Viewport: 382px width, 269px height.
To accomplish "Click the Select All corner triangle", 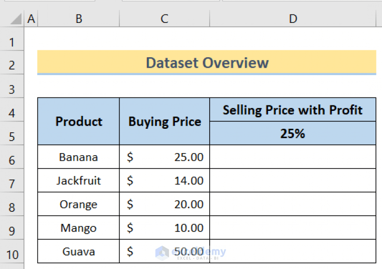I will [x=15, y=19].
